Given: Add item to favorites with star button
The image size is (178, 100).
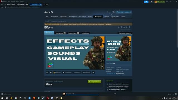Looking at the screenshot, I should tap(67, 72).
